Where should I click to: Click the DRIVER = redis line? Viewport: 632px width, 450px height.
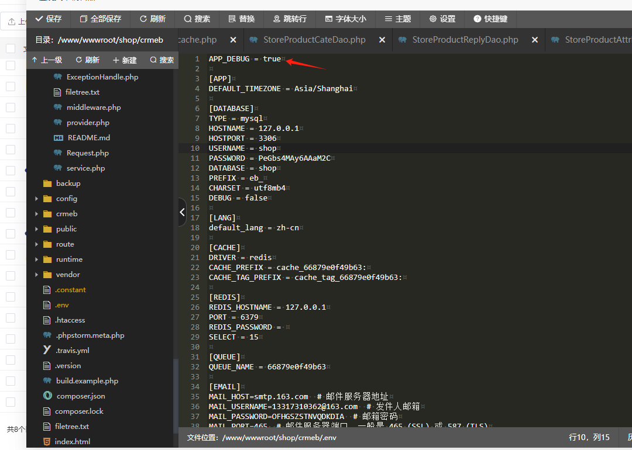pyautogui.click(x=241, y=258)
